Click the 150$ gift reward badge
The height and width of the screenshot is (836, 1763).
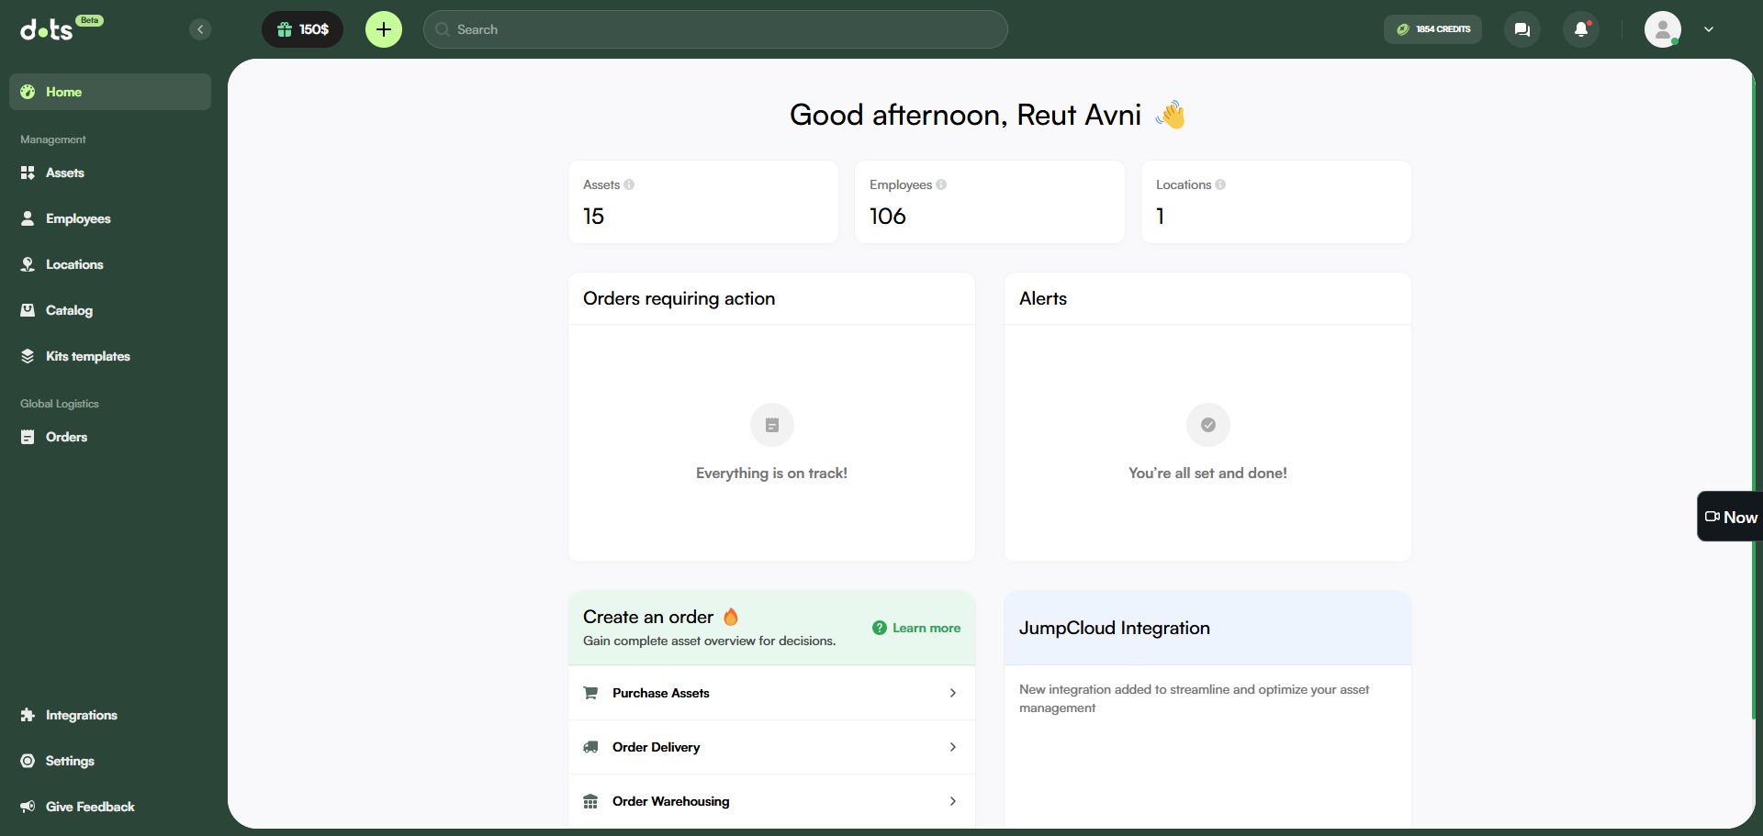click(x=302, y=29)
